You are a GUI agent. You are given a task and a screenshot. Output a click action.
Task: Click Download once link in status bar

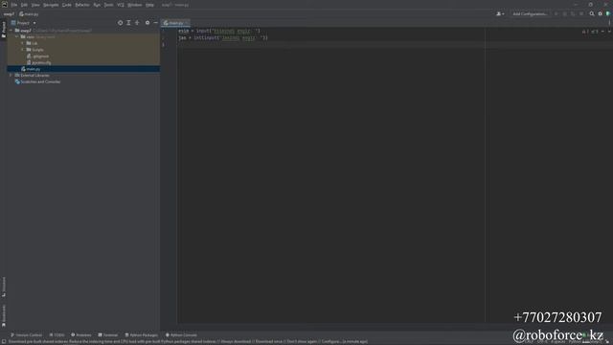tap(269, 342)
